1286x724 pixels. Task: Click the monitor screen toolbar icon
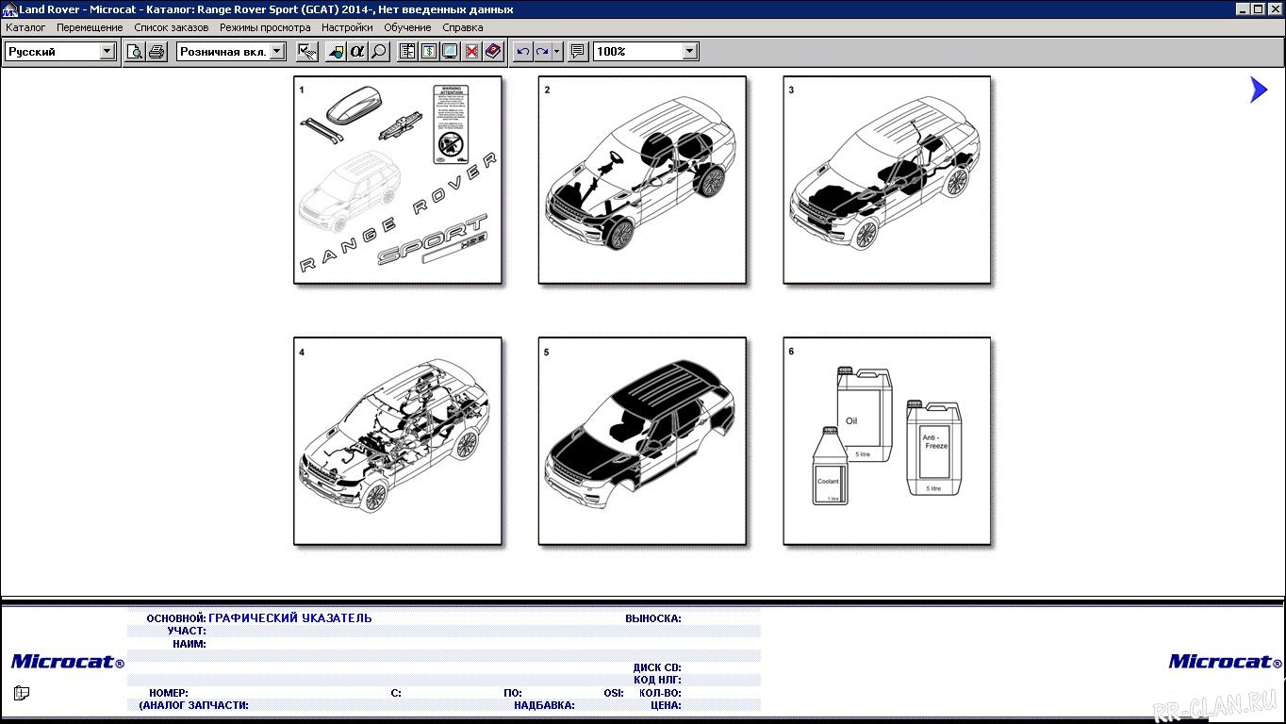coord(450,52)
